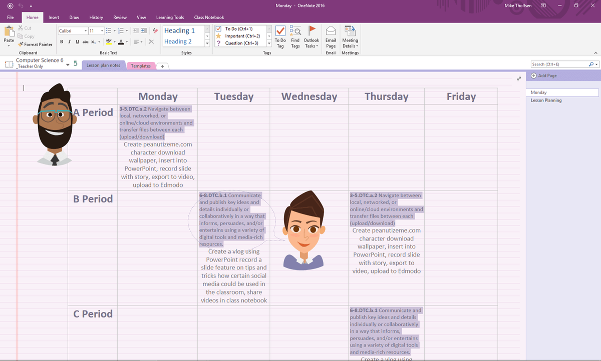Activate the Format Painter tool

click(35, 44)
